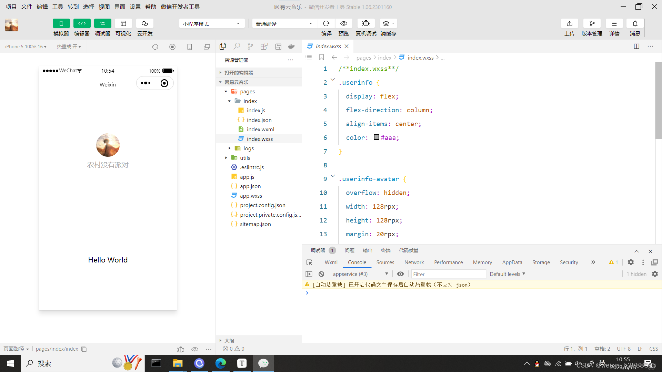Click the split editor icon

pos(636,46)
